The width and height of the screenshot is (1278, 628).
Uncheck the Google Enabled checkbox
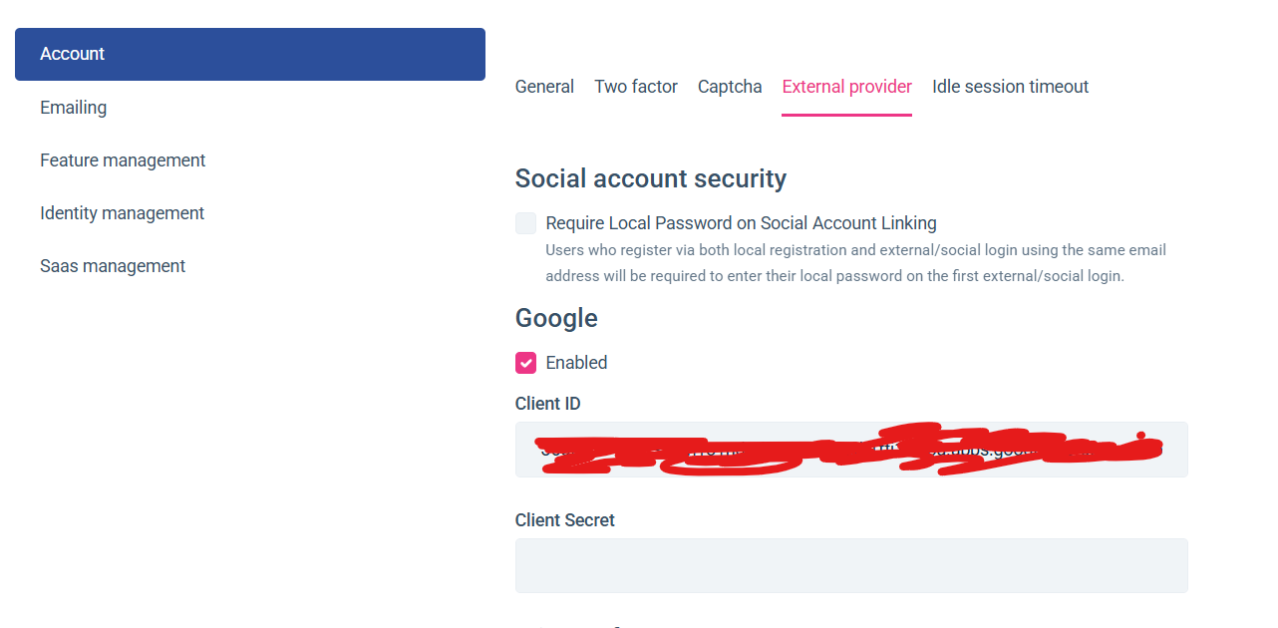[x=525, y=363]
